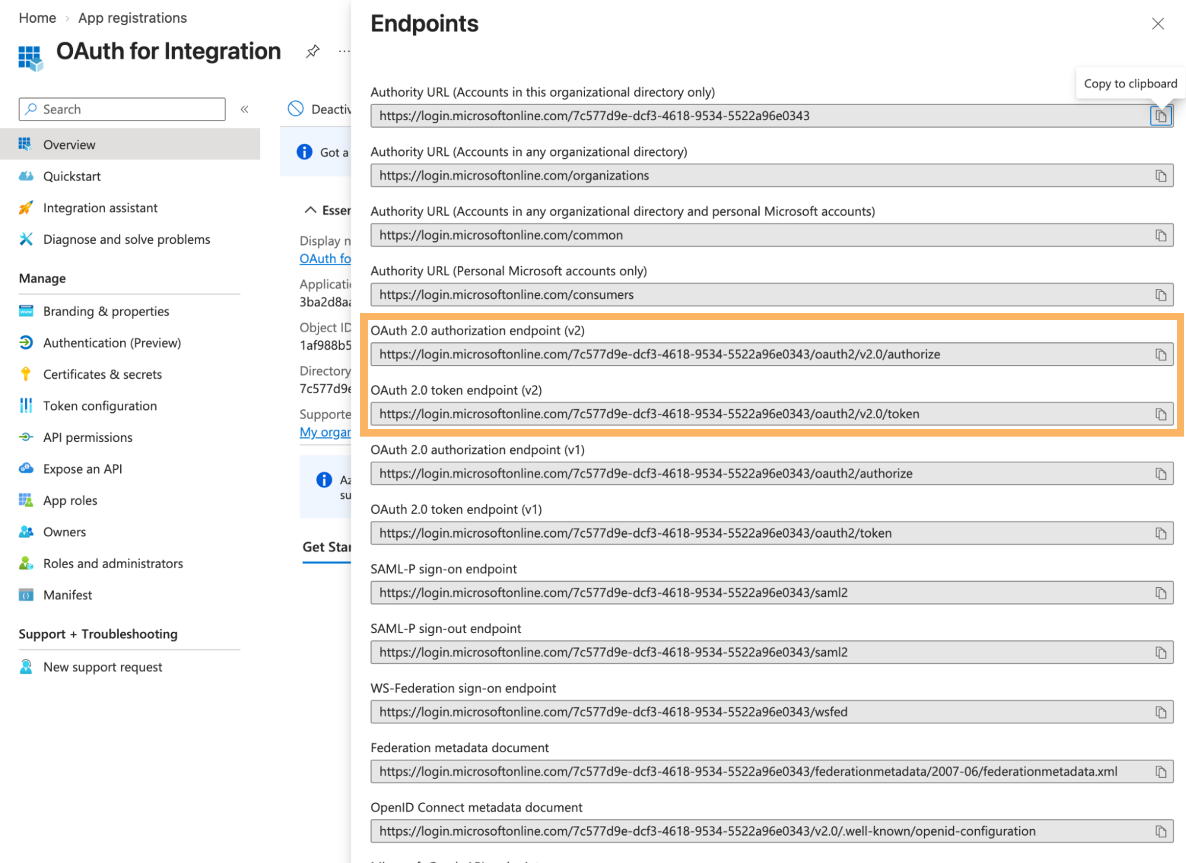Click the "Support + Troubleshooting" heading

tap(98, 634)
